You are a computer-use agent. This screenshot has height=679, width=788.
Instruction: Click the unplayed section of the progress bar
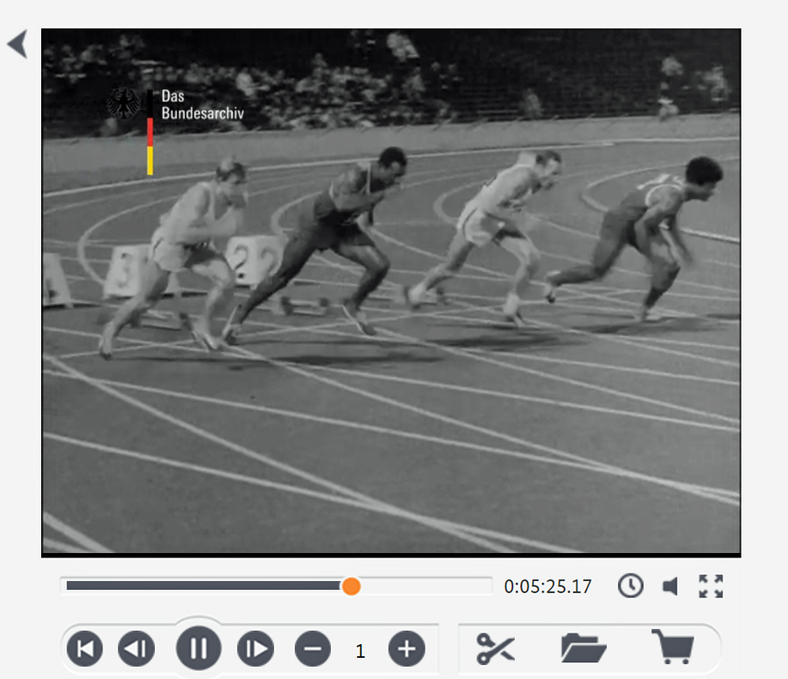click(425, 585)
